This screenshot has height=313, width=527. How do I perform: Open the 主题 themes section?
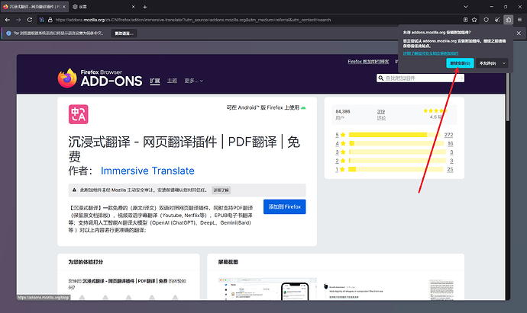tap(172, 81)
